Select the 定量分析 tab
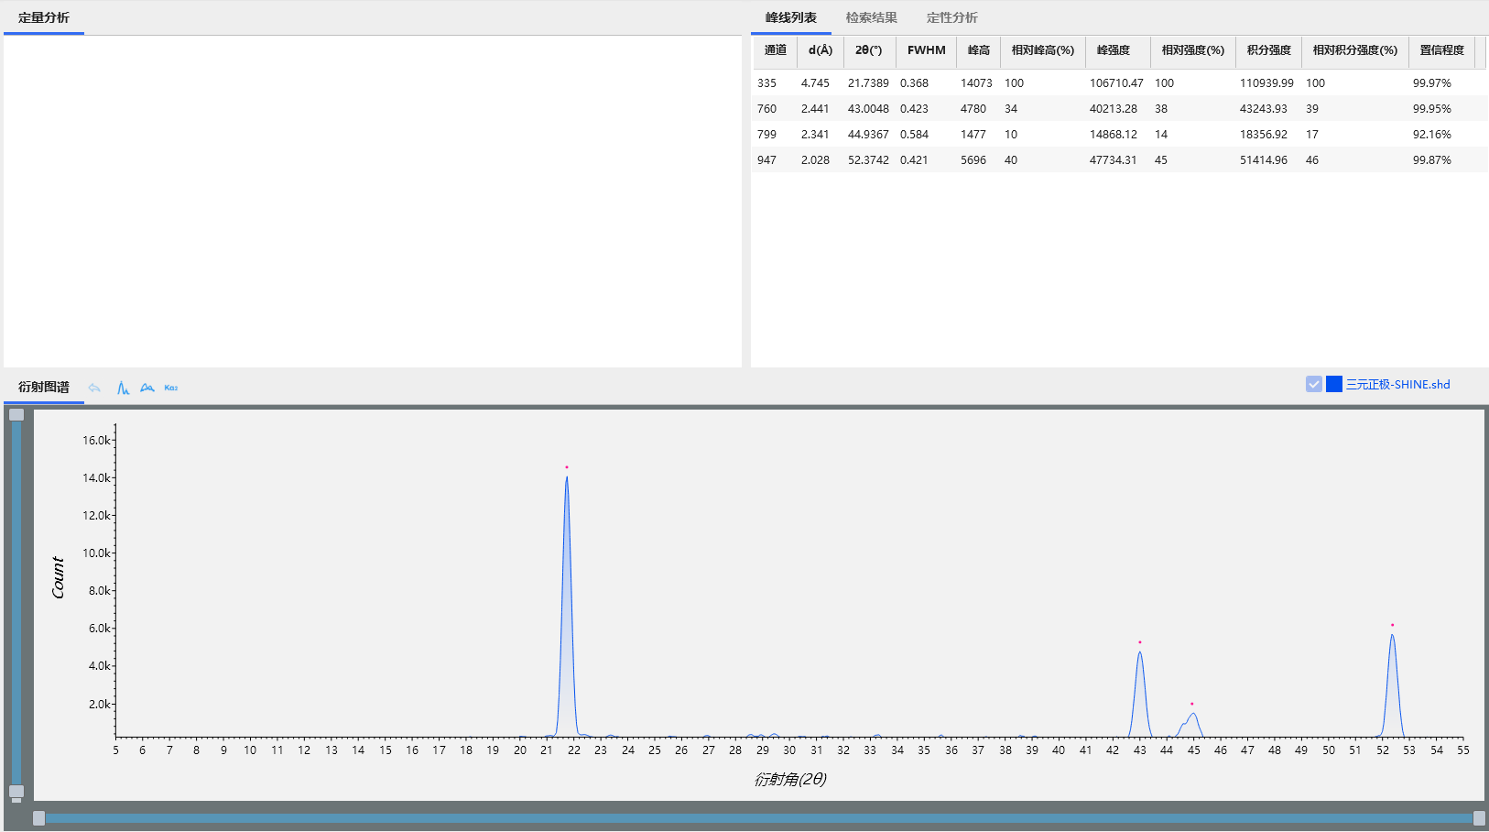The width and height of the screenshot is (1489, 832). click(x=44, y=17)
